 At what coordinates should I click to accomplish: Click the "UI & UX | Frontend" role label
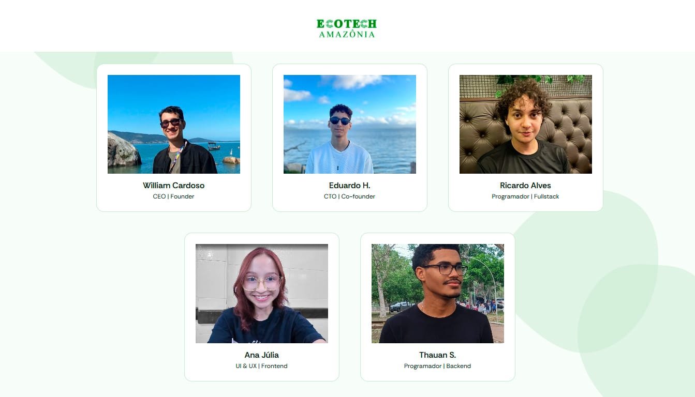[262, 366]
